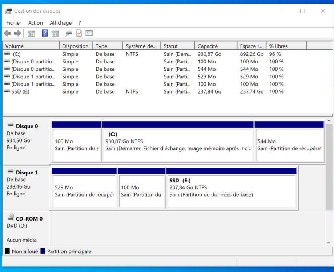334x272 pixels.
Task: Click the connect disk toolbar icon
Action: [x=68, y=33]
